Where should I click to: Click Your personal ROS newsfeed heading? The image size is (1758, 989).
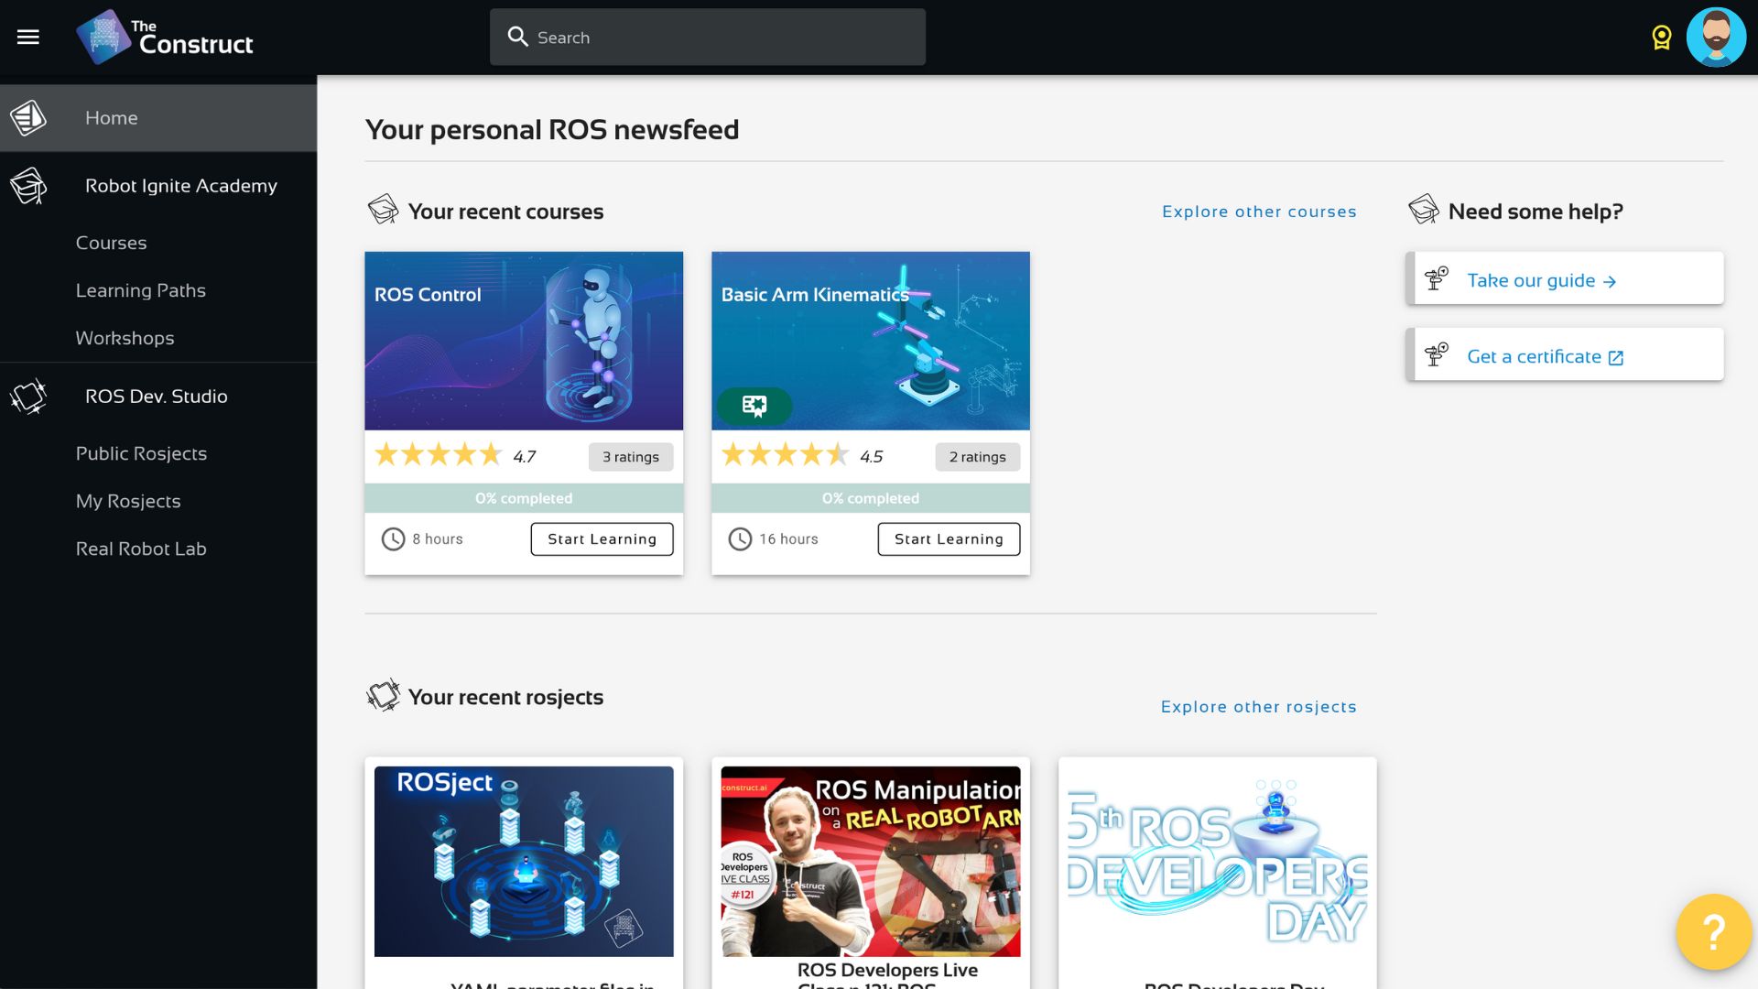click(552, 130)
